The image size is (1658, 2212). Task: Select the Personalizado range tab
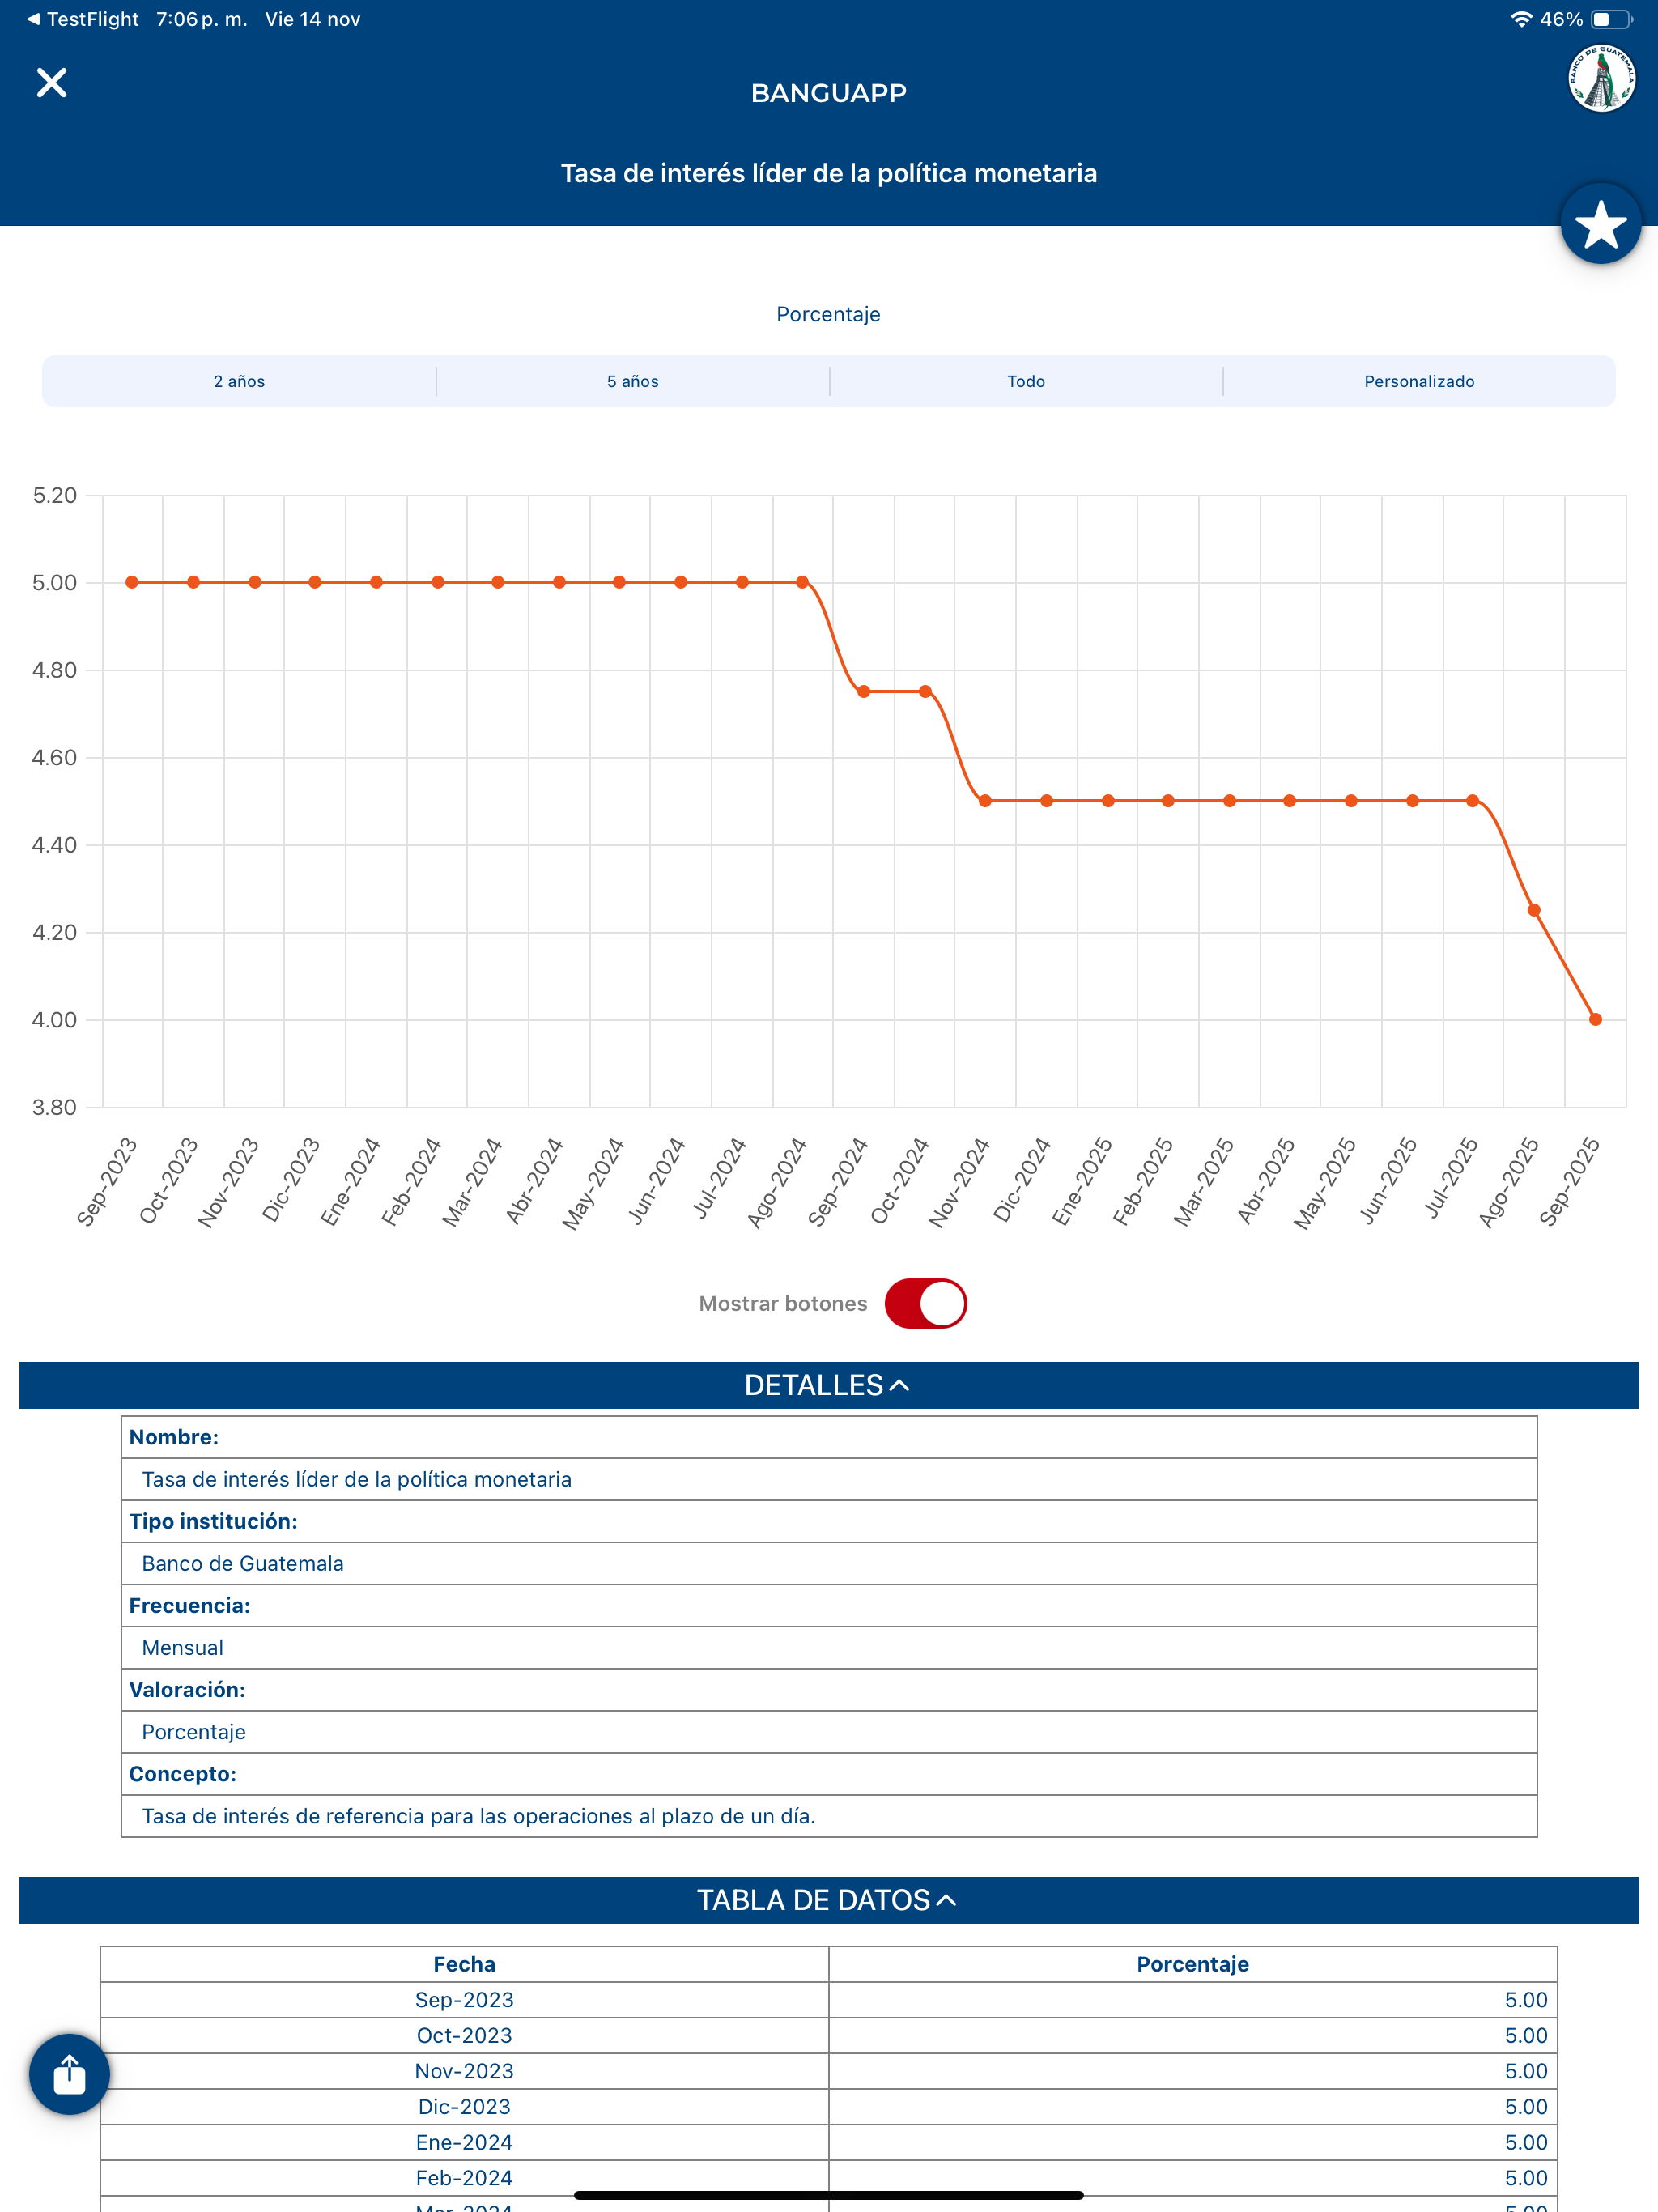[1419, 381]
